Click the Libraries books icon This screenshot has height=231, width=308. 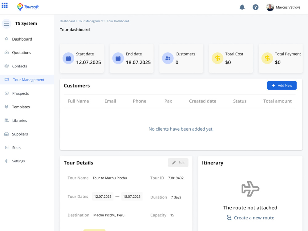coord(6,120)
